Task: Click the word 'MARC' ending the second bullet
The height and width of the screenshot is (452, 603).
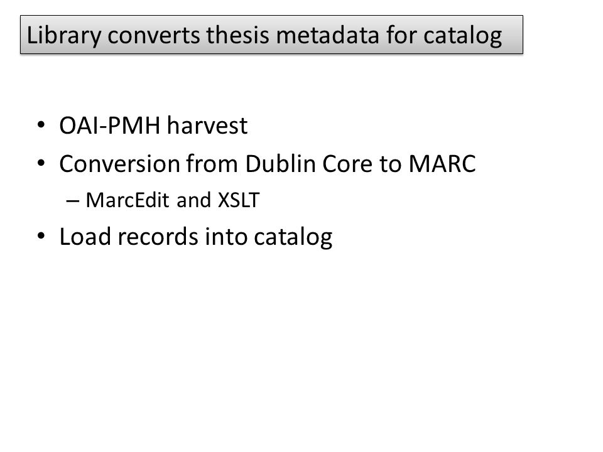Action: (442, 164)
